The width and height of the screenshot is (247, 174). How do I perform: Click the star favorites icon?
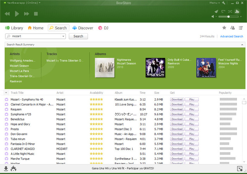(224, 28)
